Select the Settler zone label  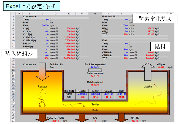tap(94, 104)
